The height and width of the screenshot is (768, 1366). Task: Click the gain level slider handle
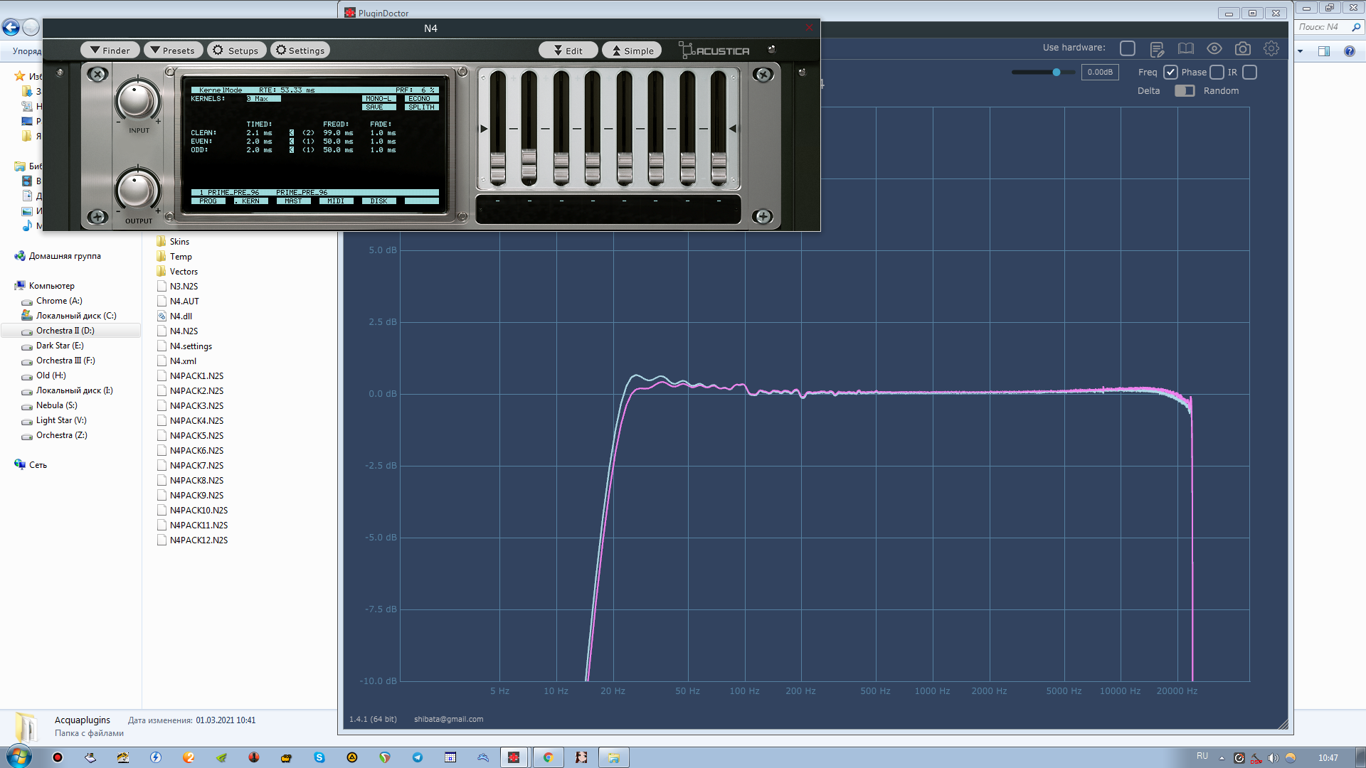(1057, 72)
